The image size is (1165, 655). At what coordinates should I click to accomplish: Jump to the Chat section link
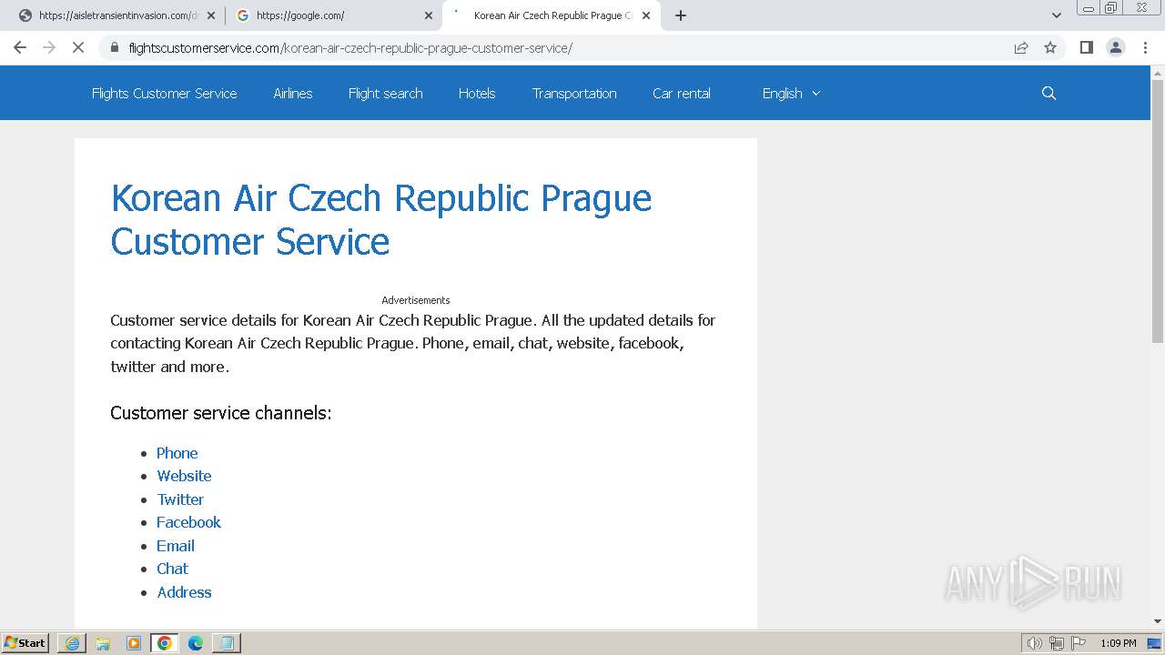point(172,569)
